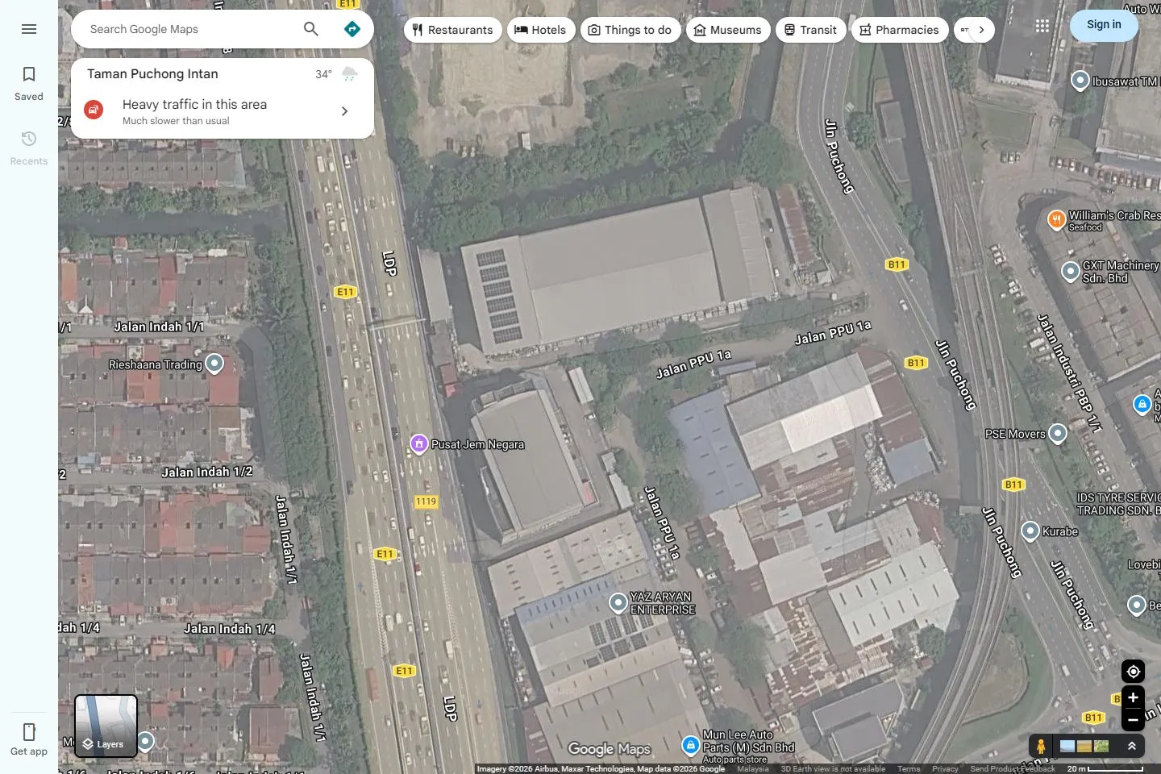Zoom in with the plus button
Screen dimensions: 1161x774
tap(1133, 697)
